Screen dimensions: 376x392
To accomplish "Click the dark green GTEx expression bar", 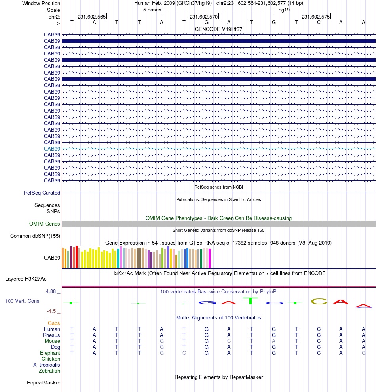I will pos(201,258).
